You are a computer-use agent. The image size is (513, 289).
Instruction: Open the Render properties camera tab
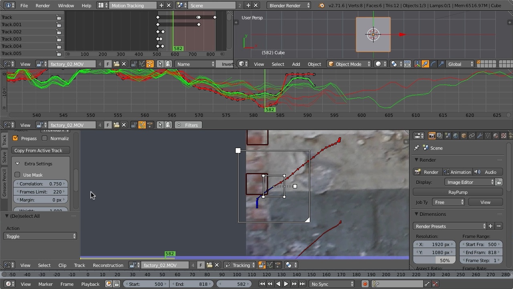coord(432,136)
